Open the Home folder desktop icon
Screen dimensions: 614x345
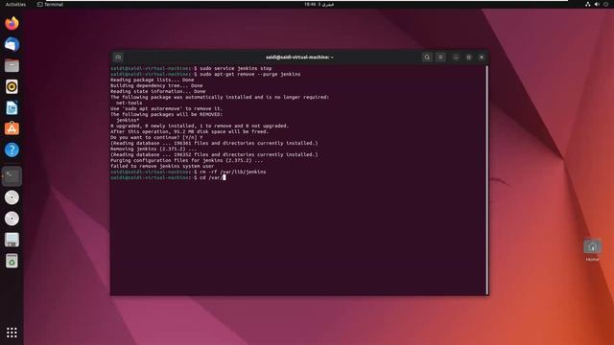593,249
